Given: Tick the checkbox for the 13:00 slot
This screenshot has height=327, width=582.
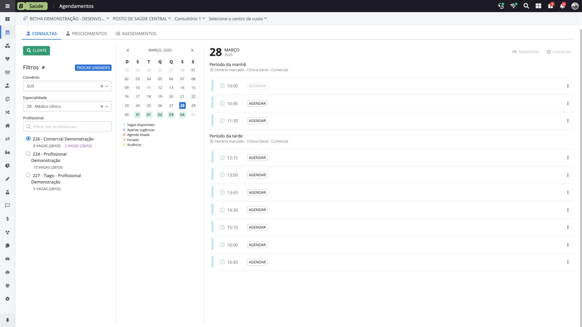Looking at the screenshot, I should (222, 175).
